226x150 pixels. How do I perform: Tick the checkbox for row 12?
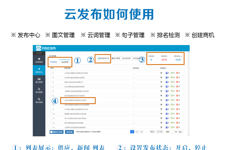[x=51, y=123]
